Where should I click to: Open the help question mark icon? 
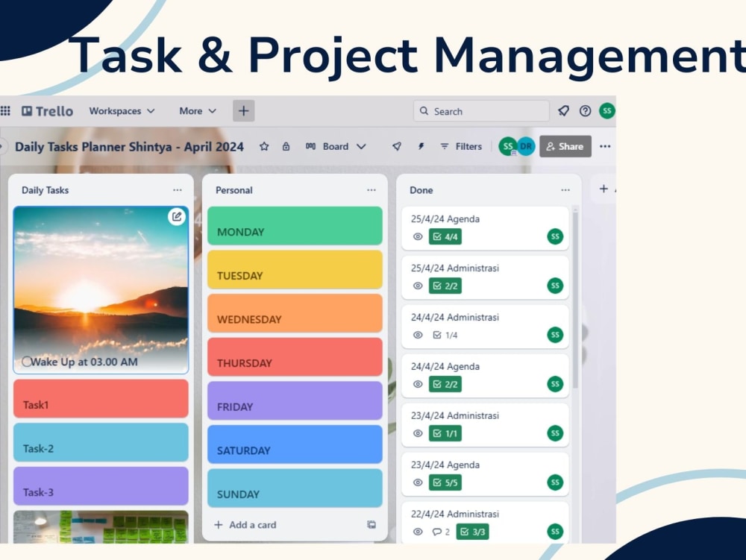pos(585,111)
